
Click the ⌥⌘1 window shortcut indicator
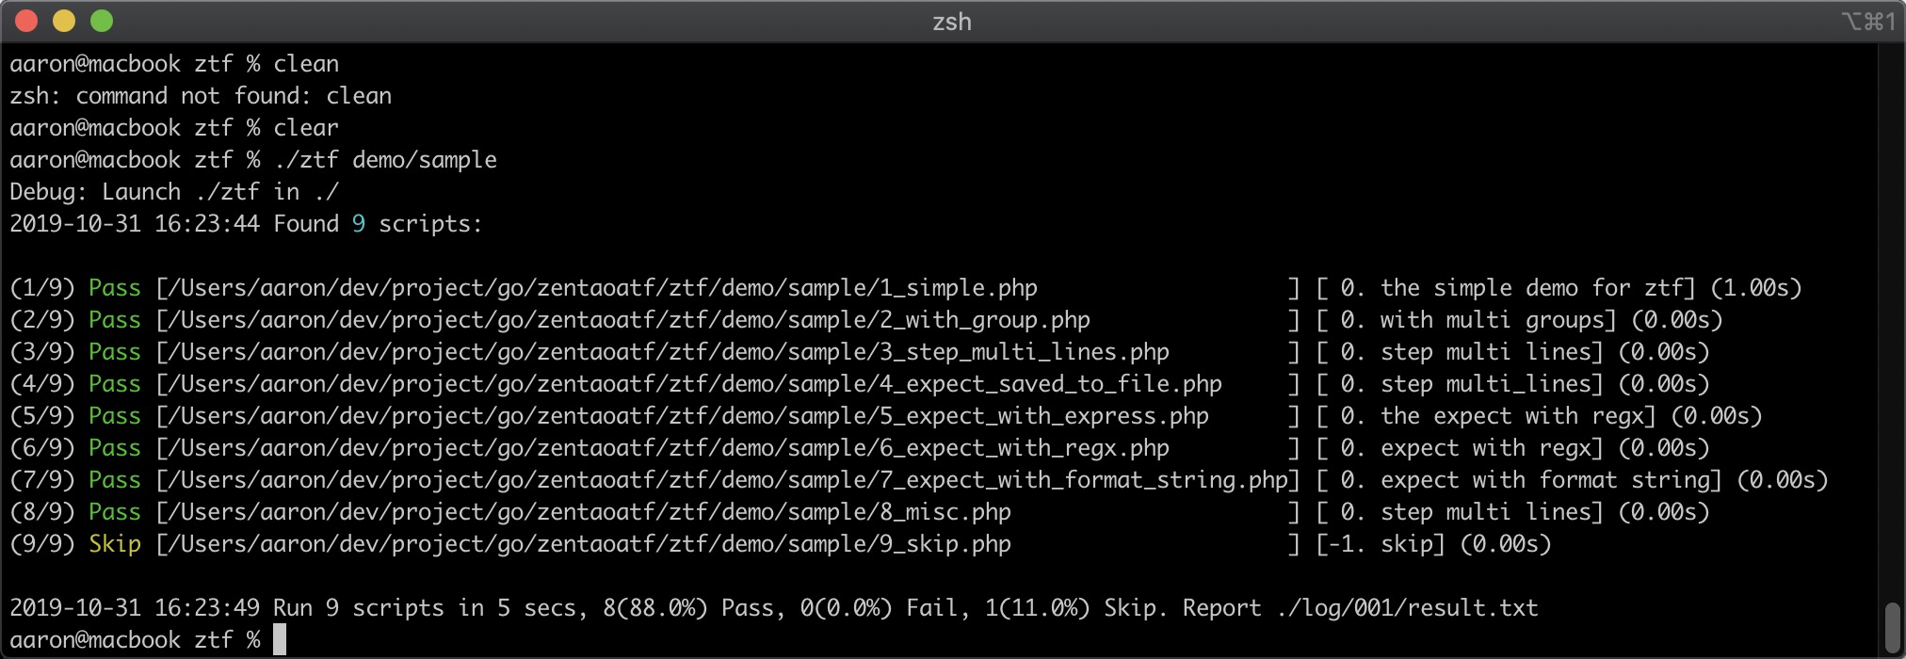(1867, 22)
